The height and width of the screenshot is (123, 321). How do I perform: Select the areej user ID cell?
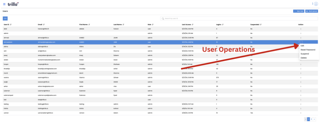(6, 55)
